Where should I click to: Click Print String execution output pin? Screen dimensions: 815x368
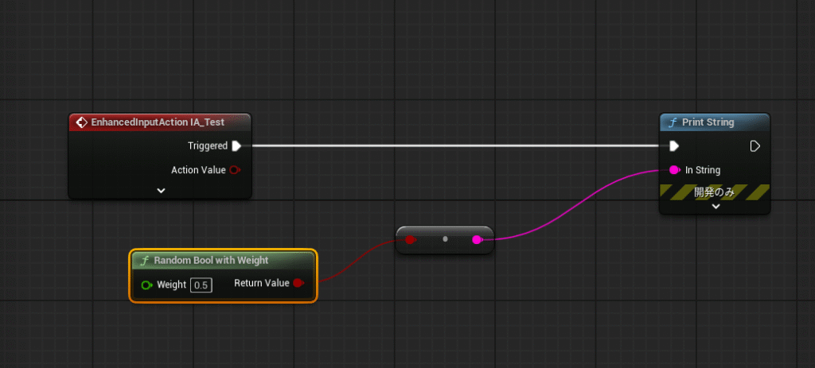tap(755, 146)
